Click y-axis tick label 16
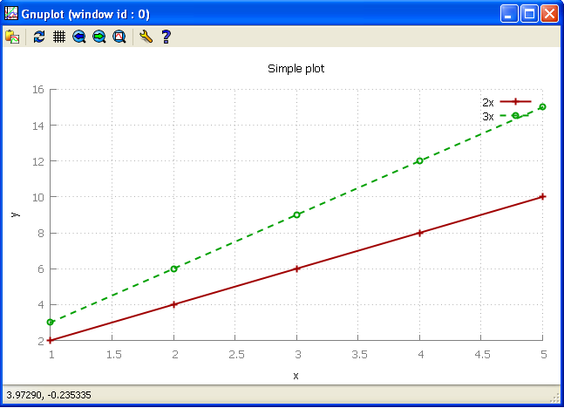This screenshot has height=408, width=564. tap(37, 89)
